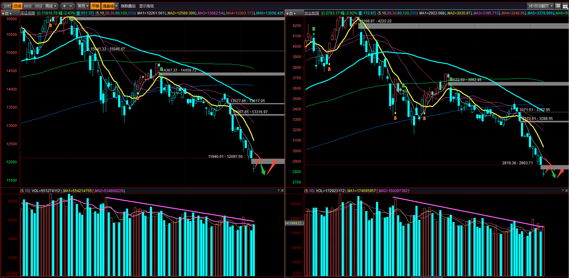Click left chart MA parameters (5,10,20,30,60,120,250)

click(x=115, y=13)
